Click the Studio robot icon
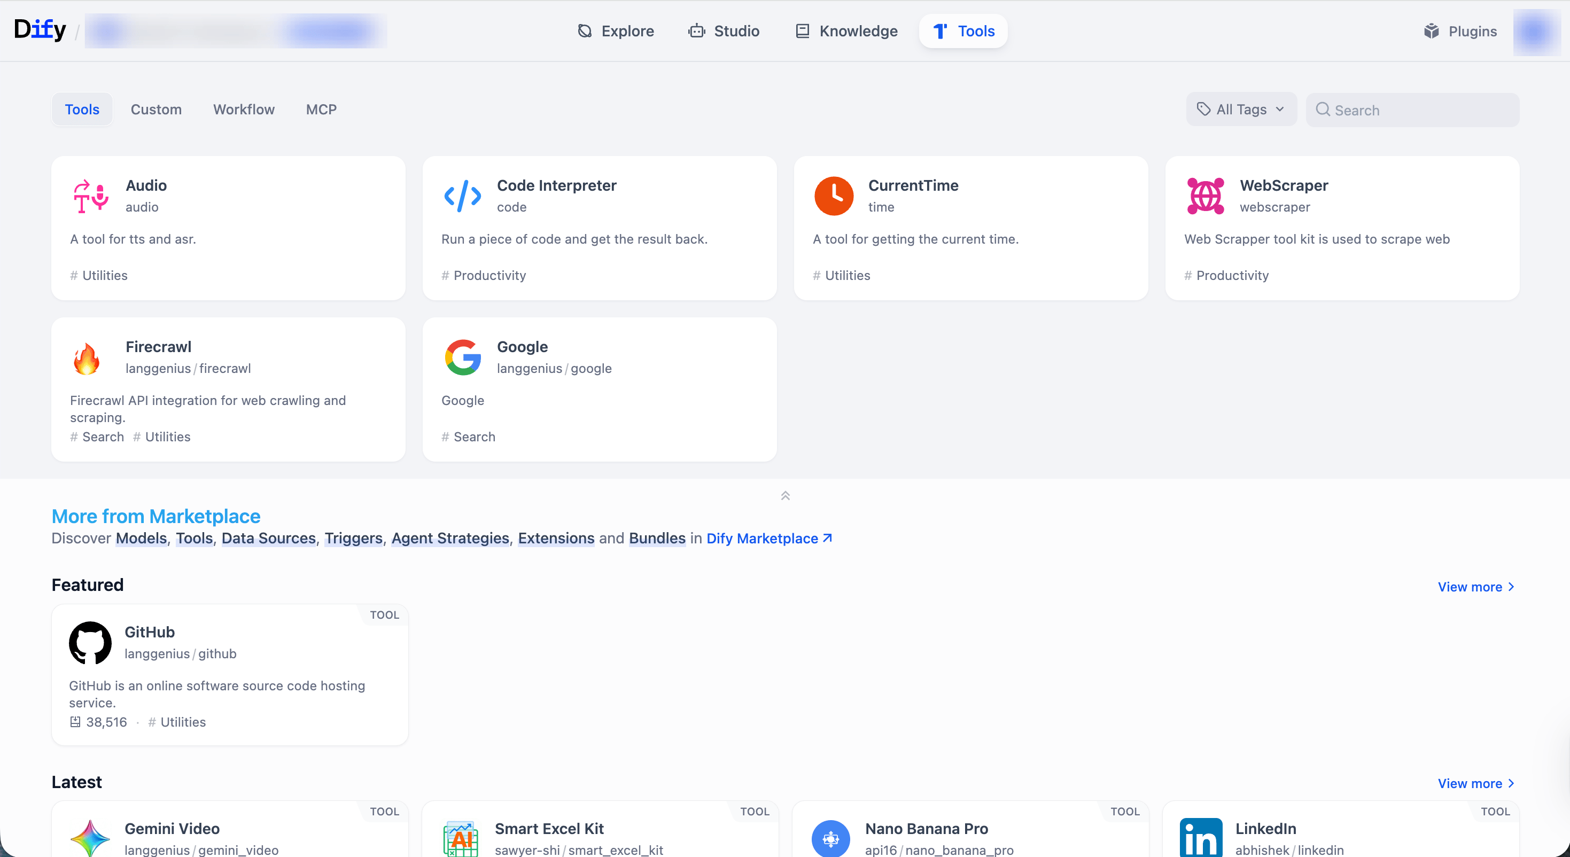Image resolution: width=1570 pixels, height=857 pixels. pos(697,31)
